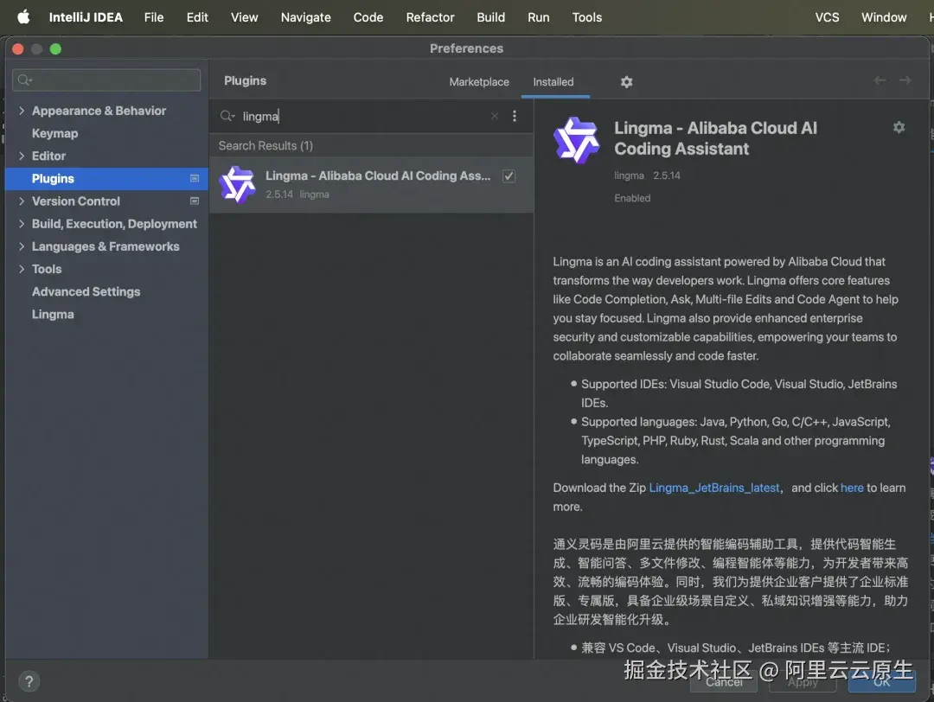Image resolution: width=934 pixels, height=702 pixels.
Task: Expand the Tools settings node
Action: pos(22,269)
